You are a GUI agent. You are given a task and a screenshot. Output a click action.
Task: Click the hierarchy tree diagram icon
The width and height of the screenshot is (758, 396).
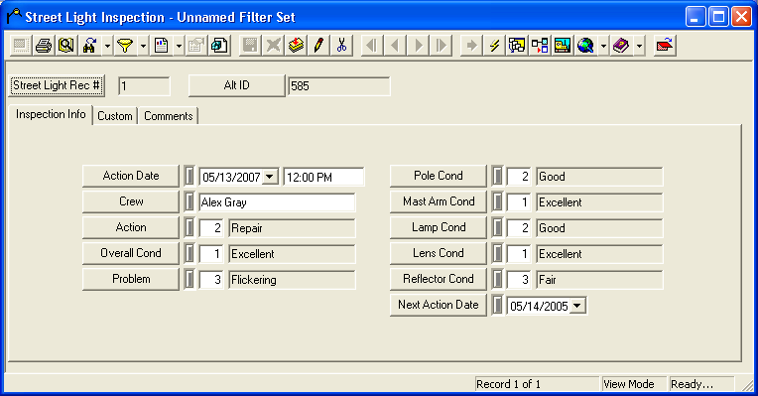coord(540,46)
